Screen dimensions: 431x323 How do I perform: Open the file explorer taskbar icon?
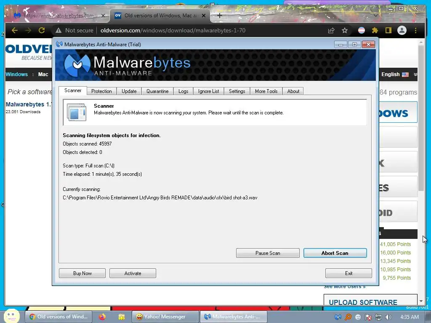pos(121,317)
